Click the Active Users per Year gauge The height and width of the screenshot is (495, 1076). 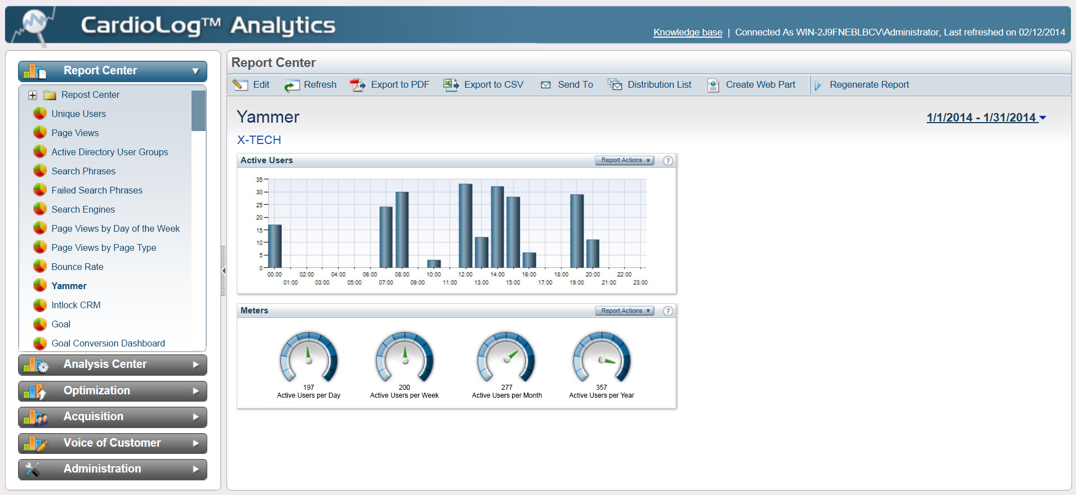tap(602, 357)
